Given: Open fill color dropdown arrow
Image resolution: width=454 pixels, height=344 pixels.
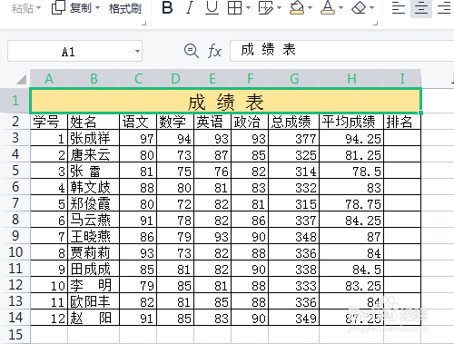Looking at the screenshot, I should 310,8.
